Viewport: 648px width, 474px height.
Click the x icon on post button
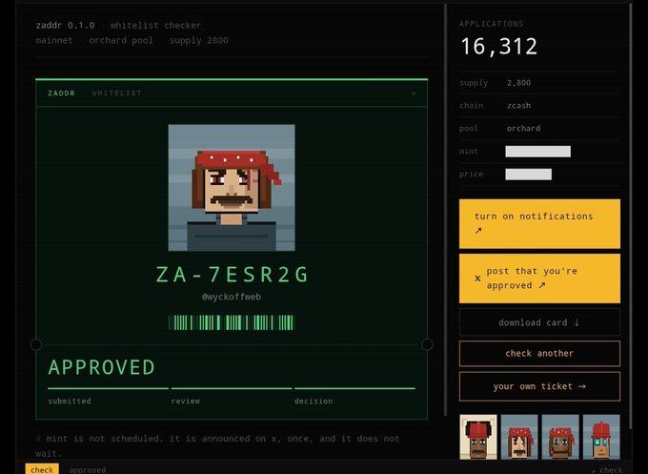[x=477, y=278]
